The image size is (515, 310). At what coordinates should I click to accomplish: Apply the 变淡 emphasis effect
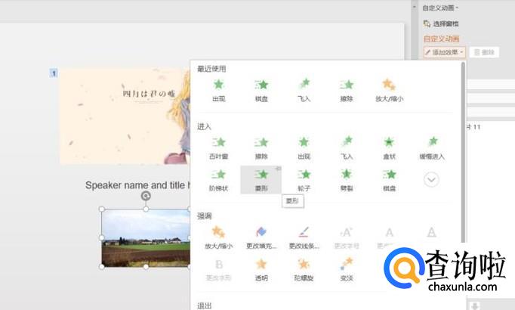(x=347, y=270)
